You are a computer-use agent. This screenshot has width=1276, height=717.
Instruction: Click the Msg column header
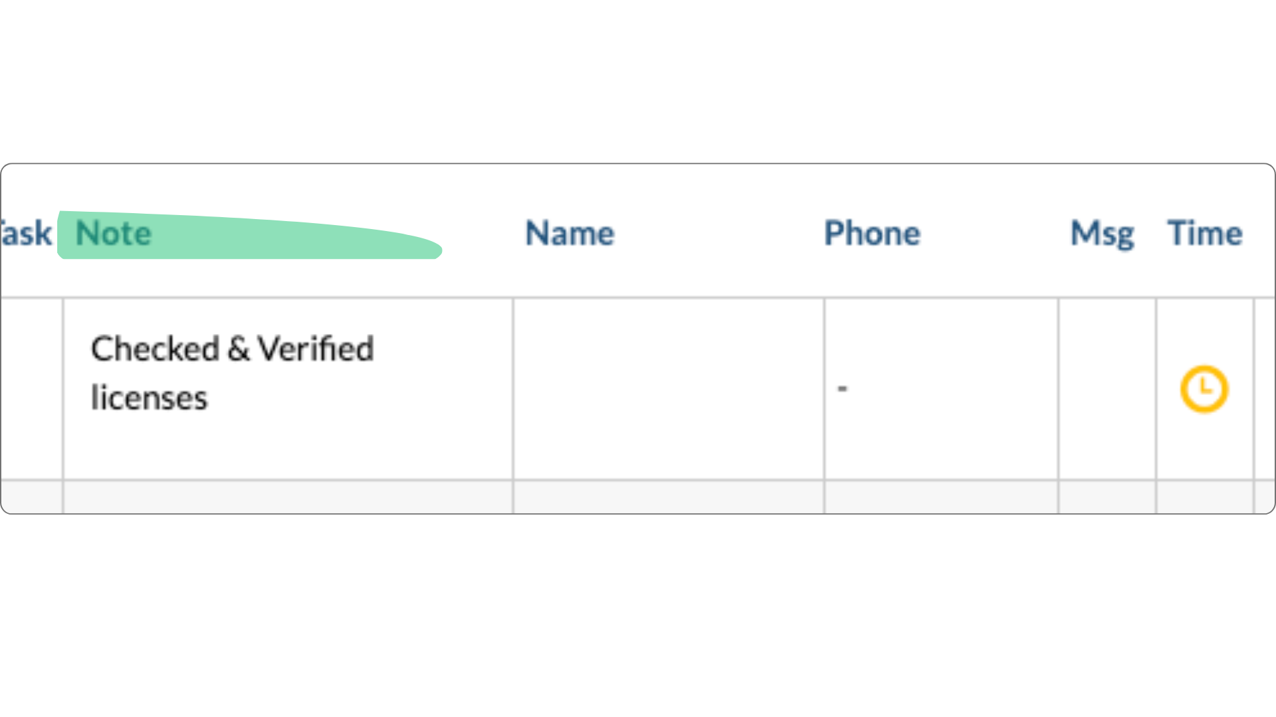[1102, 234]
